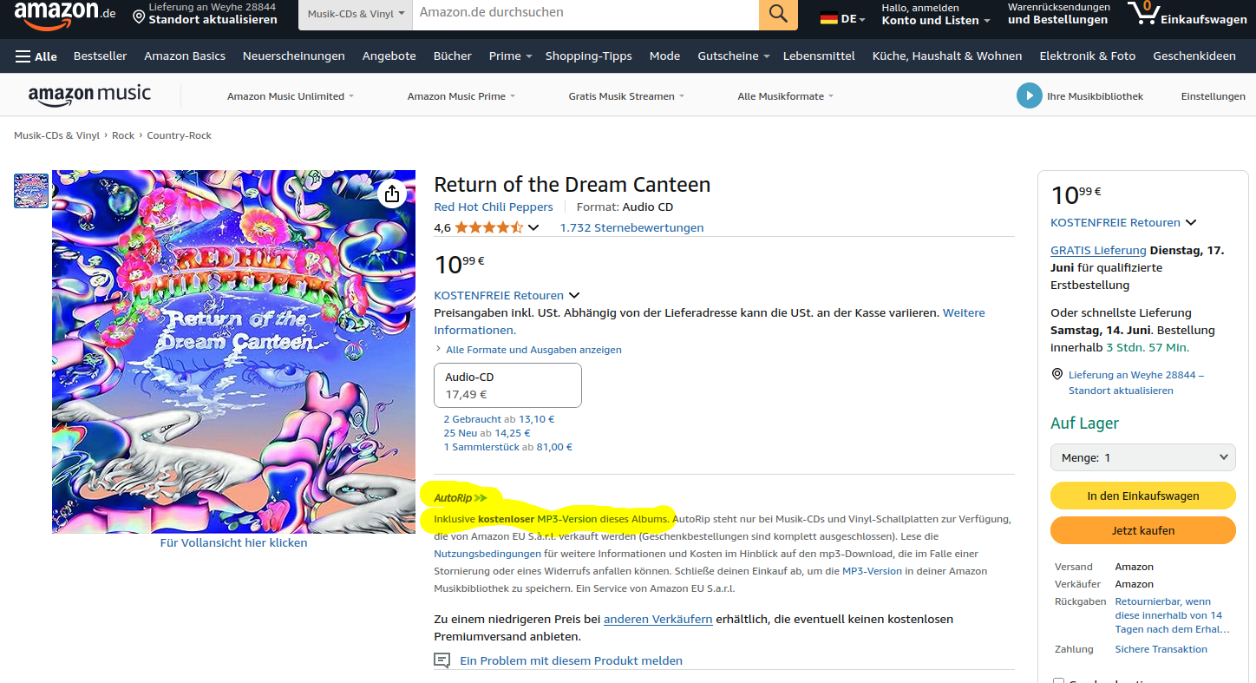Expand star rating breakdown chevron
The image size is (1256, 683).
tap(533, 227)
